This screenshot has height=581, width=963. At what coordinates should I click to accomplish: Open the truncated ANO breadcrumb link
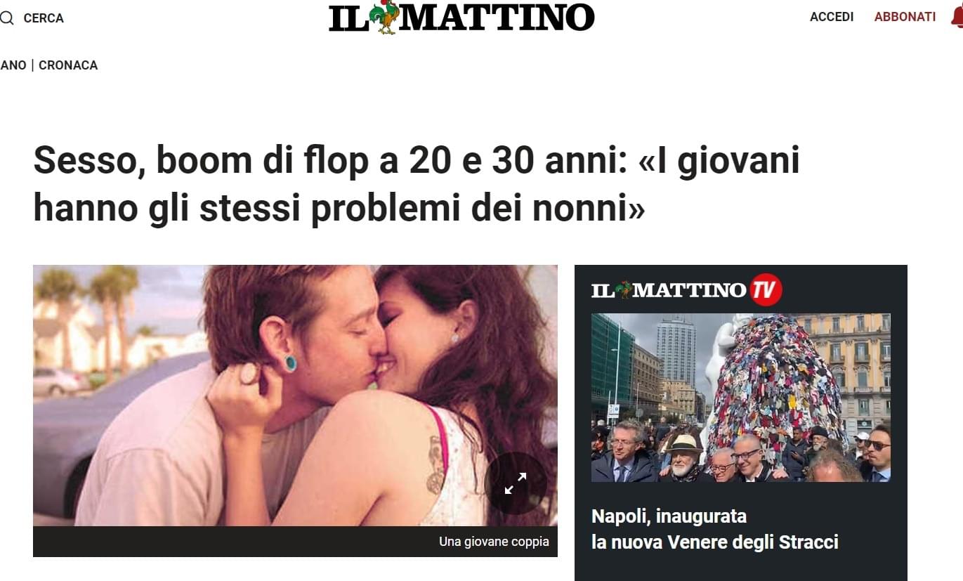[x=13, y=65]
